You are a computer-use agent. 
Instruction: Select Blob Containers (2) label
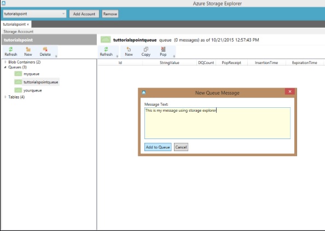25,62
